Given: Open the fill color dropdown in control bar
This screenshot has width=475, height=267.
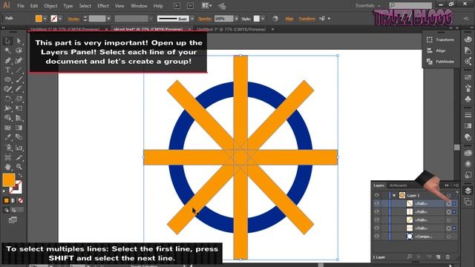Looking at the screenshot, I should pyautogui.click(x=45, y=19).
